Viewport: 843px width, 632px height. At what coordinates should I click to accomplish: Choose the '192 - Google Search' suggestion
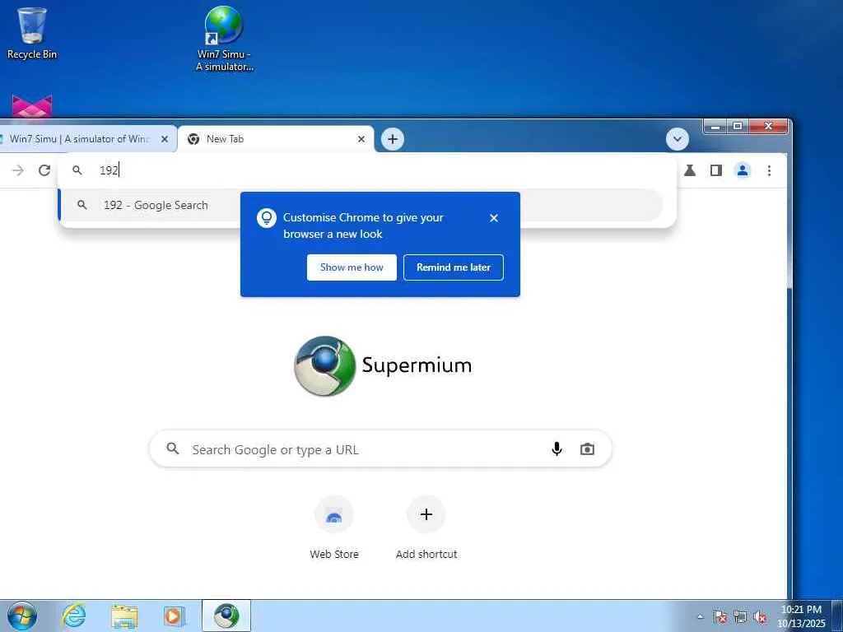coord(361,205)
